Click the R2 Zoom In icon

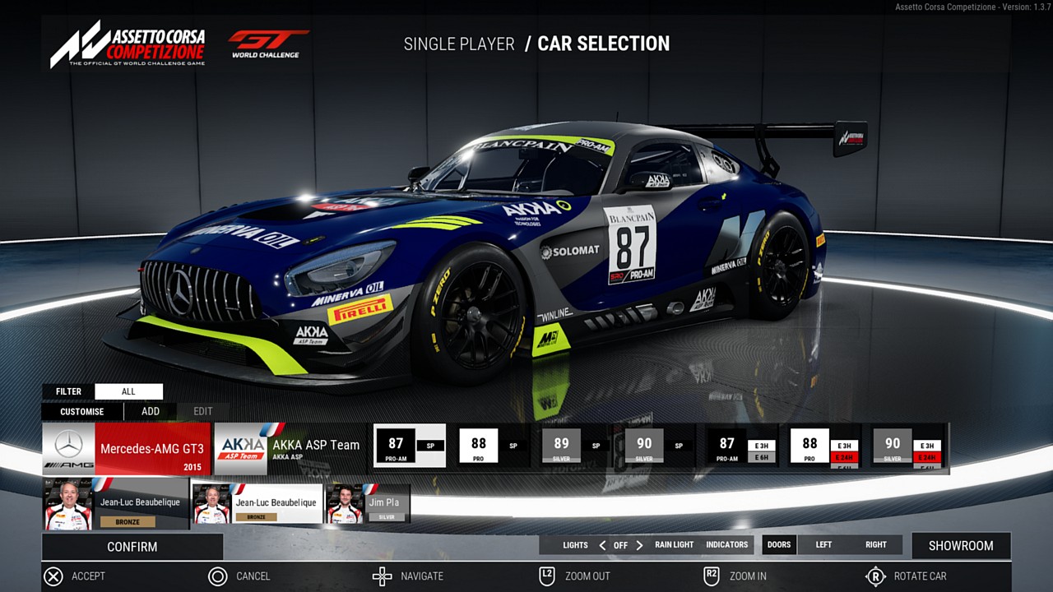pyautogui.click(x=712, y=576)
